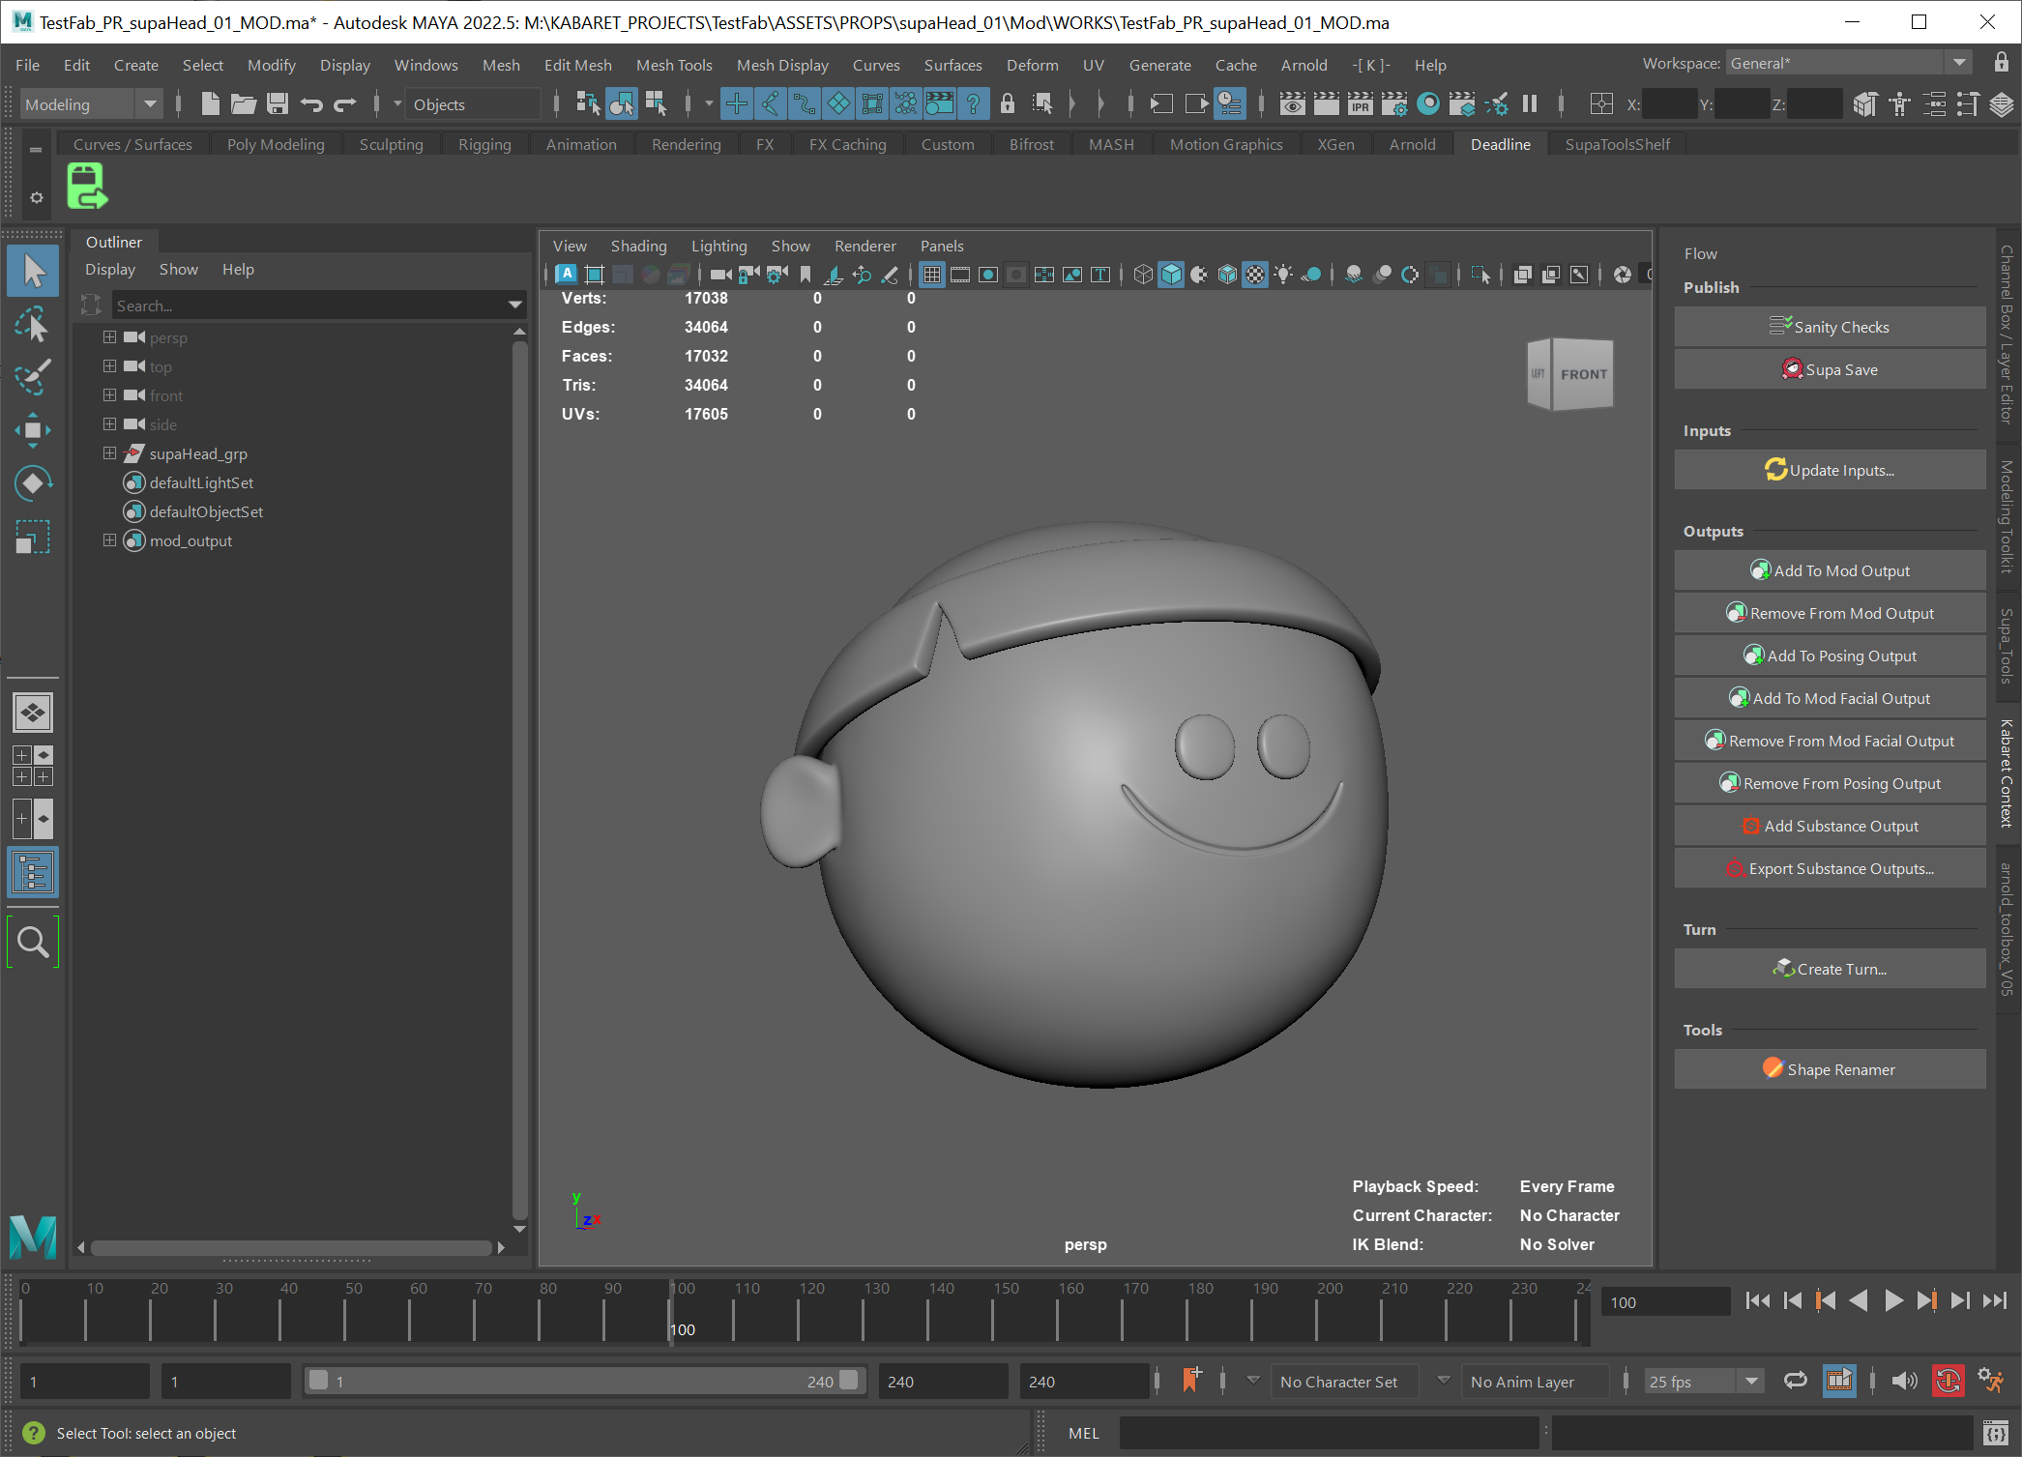
Task: Click the Create Turn button
Action: tap(1830, 969)
